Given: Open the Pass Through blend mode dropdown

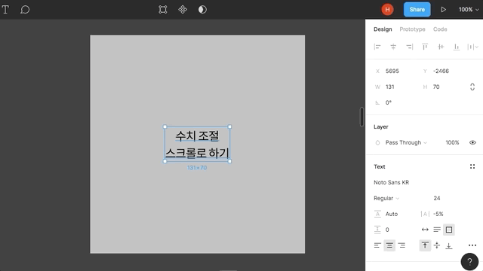Looking at the screenshot, I should (406, 142).
